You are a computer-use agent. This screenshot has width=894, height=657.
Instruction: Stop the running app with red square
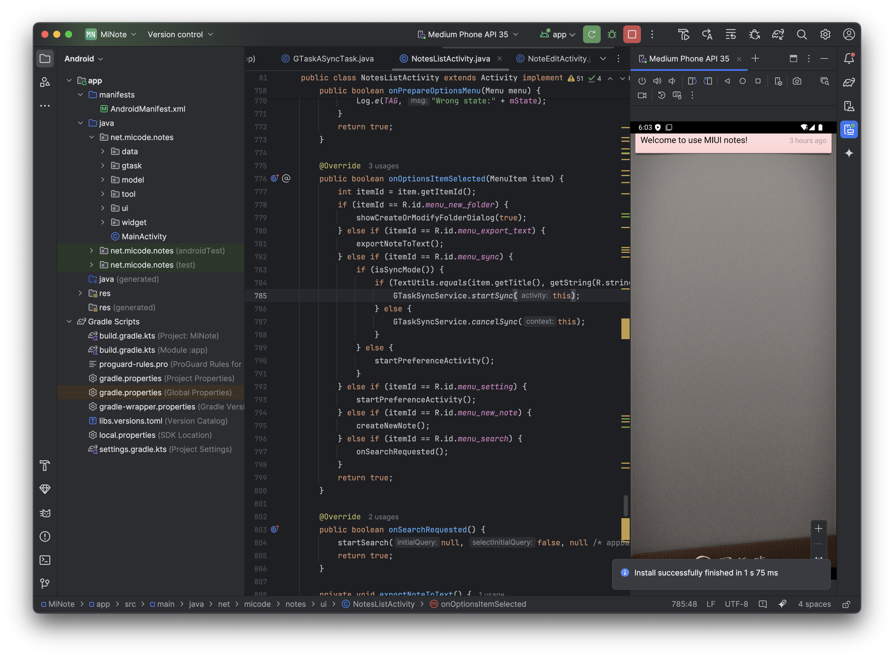point(632,35)
